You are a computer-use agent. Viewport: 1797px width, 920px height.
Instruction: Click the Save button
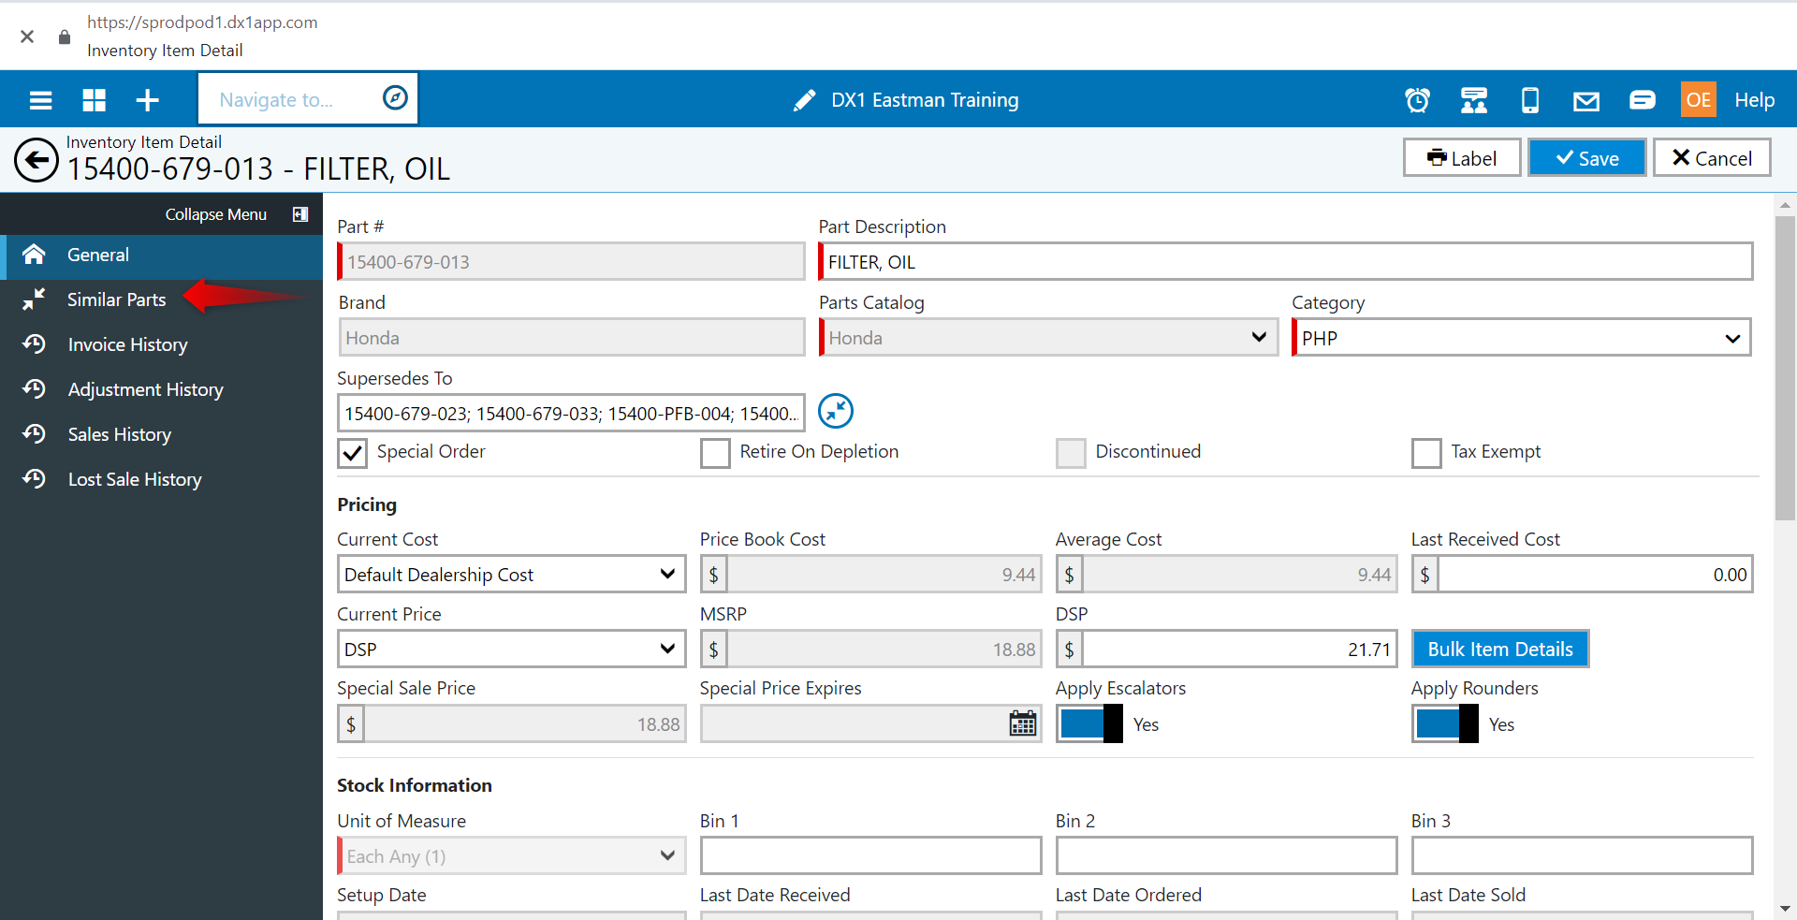[1587, 157]
